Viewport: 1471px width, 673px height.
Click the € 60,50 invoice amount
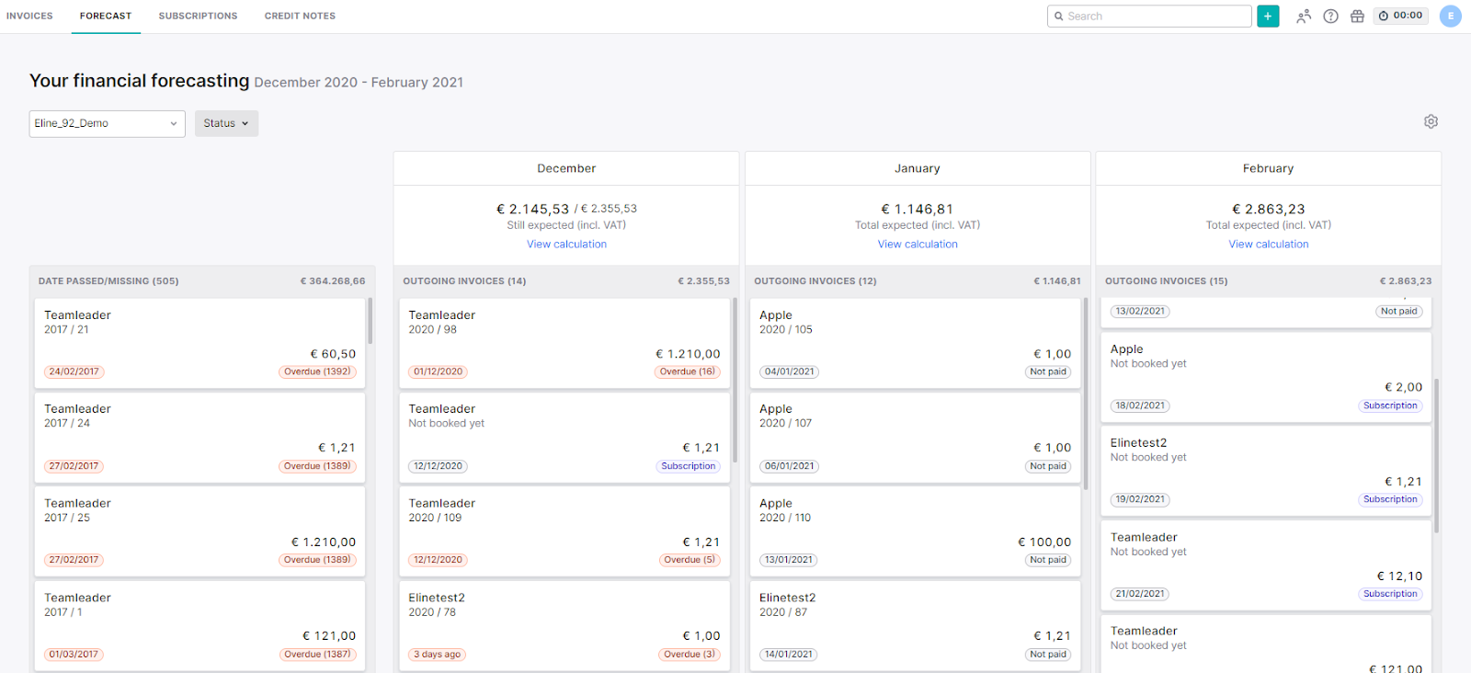tap(333, 354)
